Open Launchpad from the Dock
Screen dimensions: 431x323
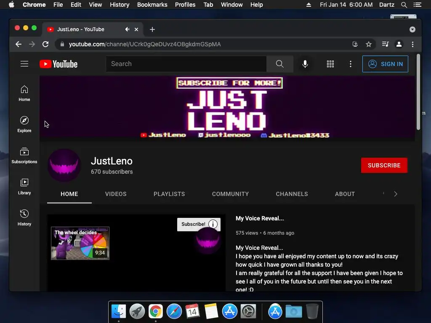tap(137, 312)
